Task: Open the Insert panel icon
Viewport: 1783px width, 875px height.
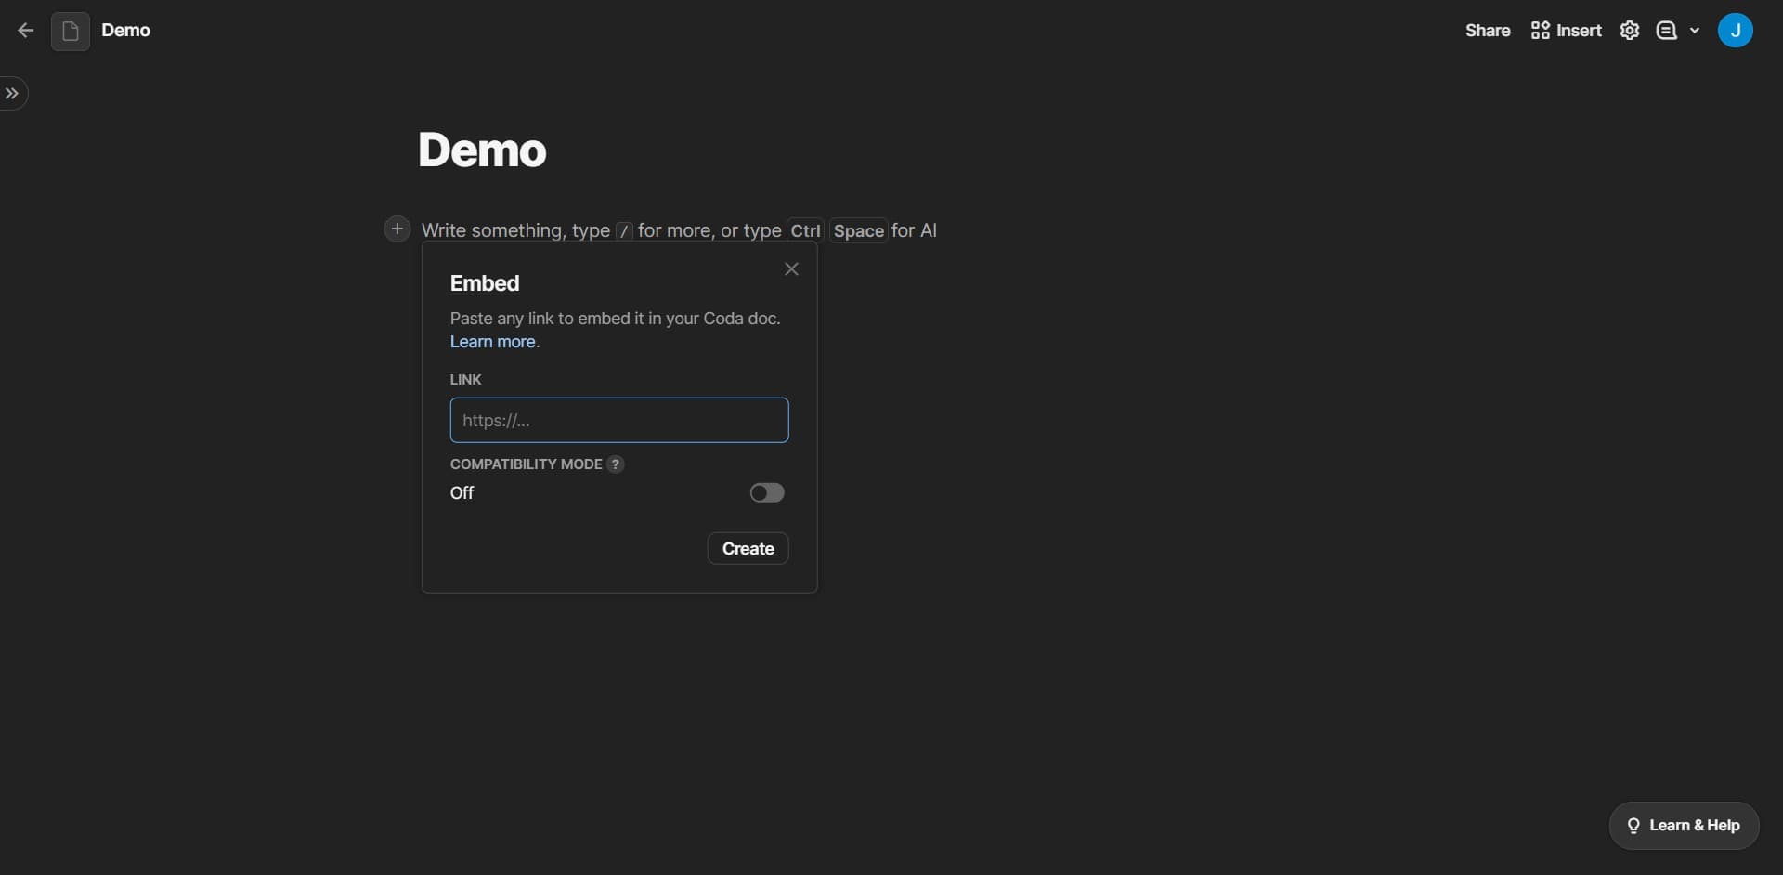Action: (x=1540, y=30)
